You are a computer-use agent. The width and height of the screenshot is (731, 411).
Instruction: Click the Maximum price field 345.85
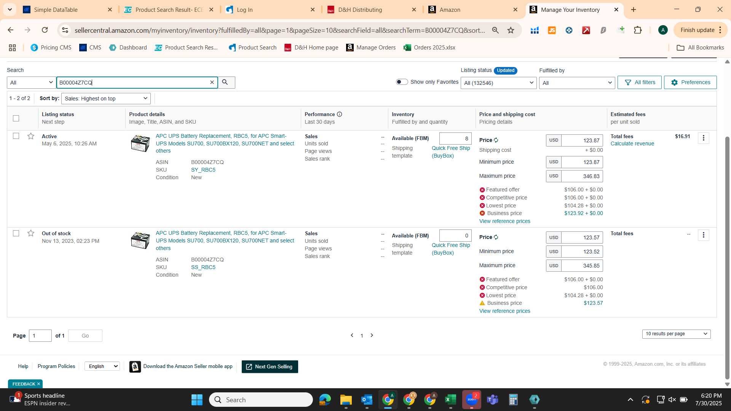tap(582, 266)
